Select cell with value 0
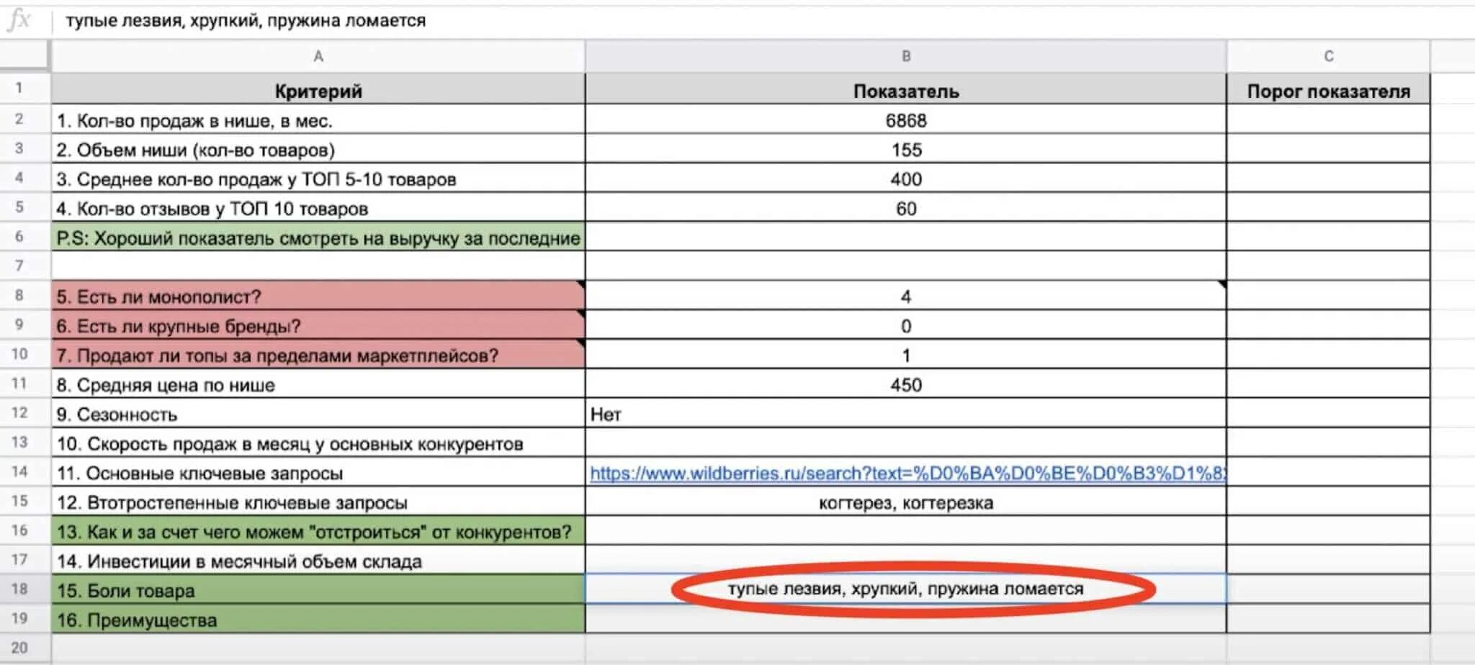This screenshot has width=1475, height=665. [905, 325]
